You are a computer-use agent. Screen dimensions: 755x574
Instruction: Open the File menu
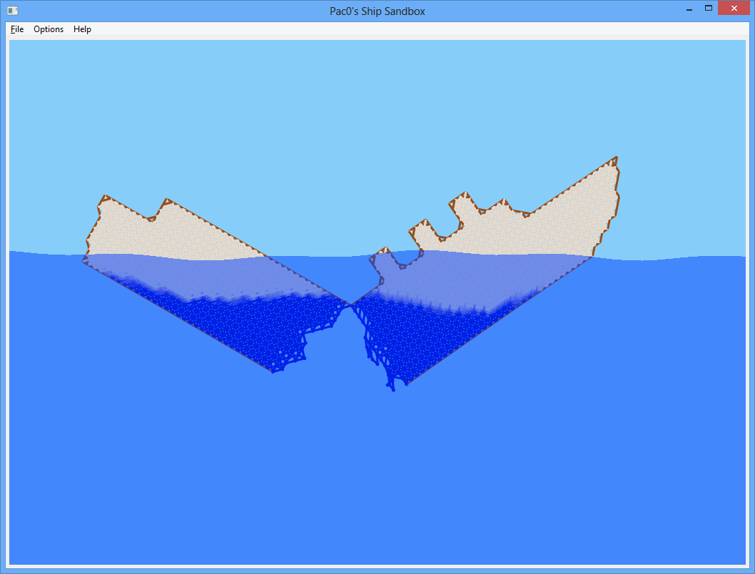point(17,29)
